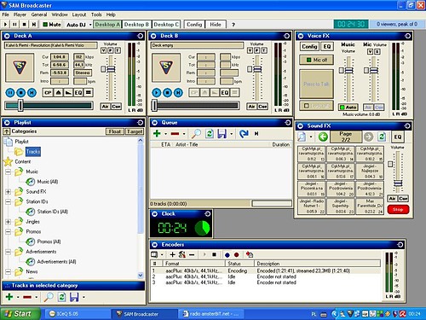Image resolution: width=426 pixels, height=320 pixels.
Task: Search tracks using Queue magnifier icon
Action: click(x=196, y=133)
